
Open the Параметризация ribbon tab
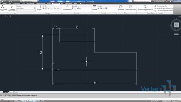(x=40, y=3)
